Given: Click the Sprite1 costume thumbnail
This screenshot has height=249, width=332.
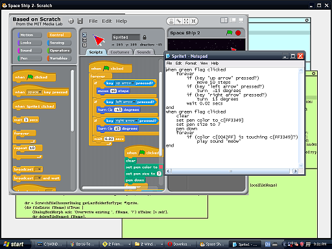Looking at the screenshot, I should pos(99,40).
